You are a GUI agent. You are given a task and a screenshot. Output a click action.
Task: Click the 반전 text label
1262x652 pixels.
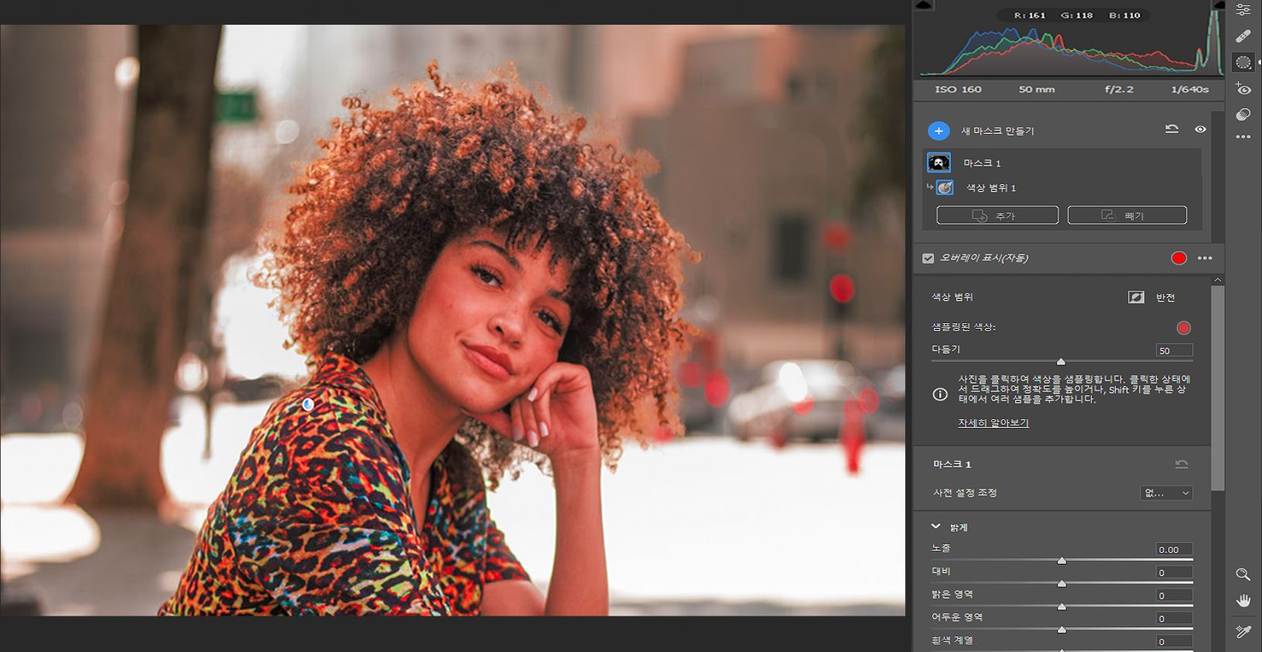tap(1165, 298)
